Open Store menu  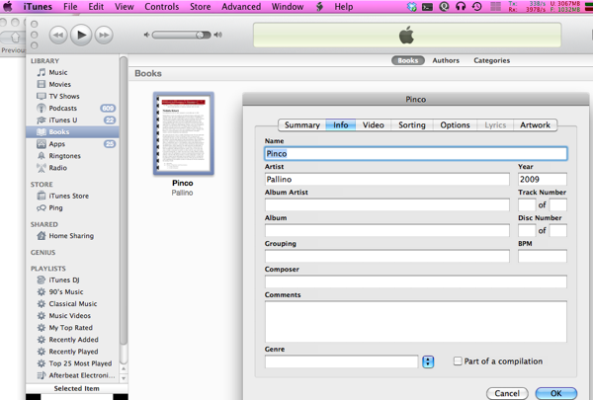tap(200, 7)
